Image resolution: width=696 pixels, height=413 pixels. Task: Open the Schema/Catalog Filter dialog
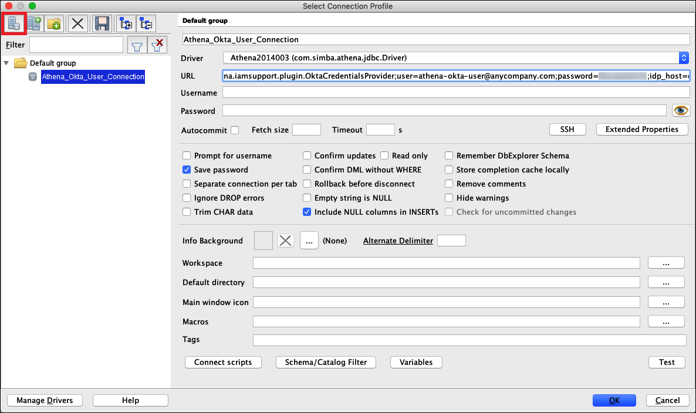[x=326, y=362]
